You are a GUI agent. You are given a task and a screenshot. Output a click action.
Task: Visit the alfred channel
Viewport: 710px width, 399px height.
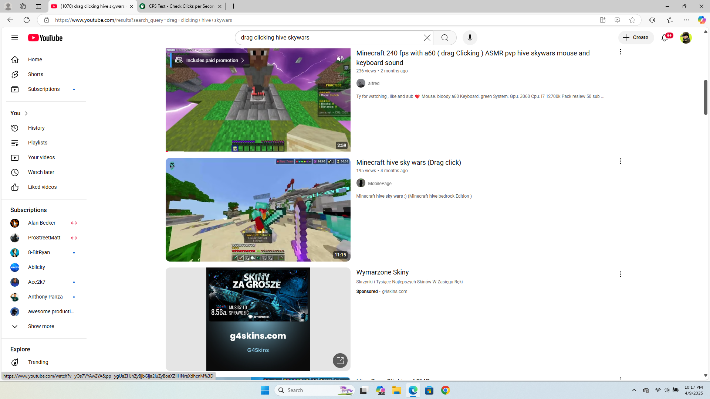point(373,83)
